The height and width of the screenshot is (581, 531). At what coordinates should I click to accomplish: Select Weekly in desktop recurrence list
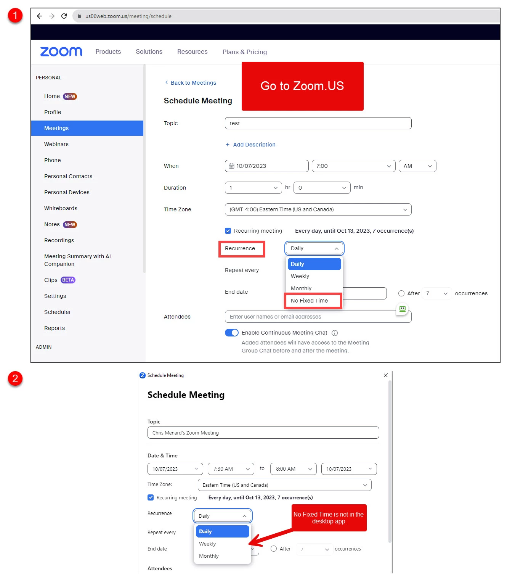click(x=223, y=544)
